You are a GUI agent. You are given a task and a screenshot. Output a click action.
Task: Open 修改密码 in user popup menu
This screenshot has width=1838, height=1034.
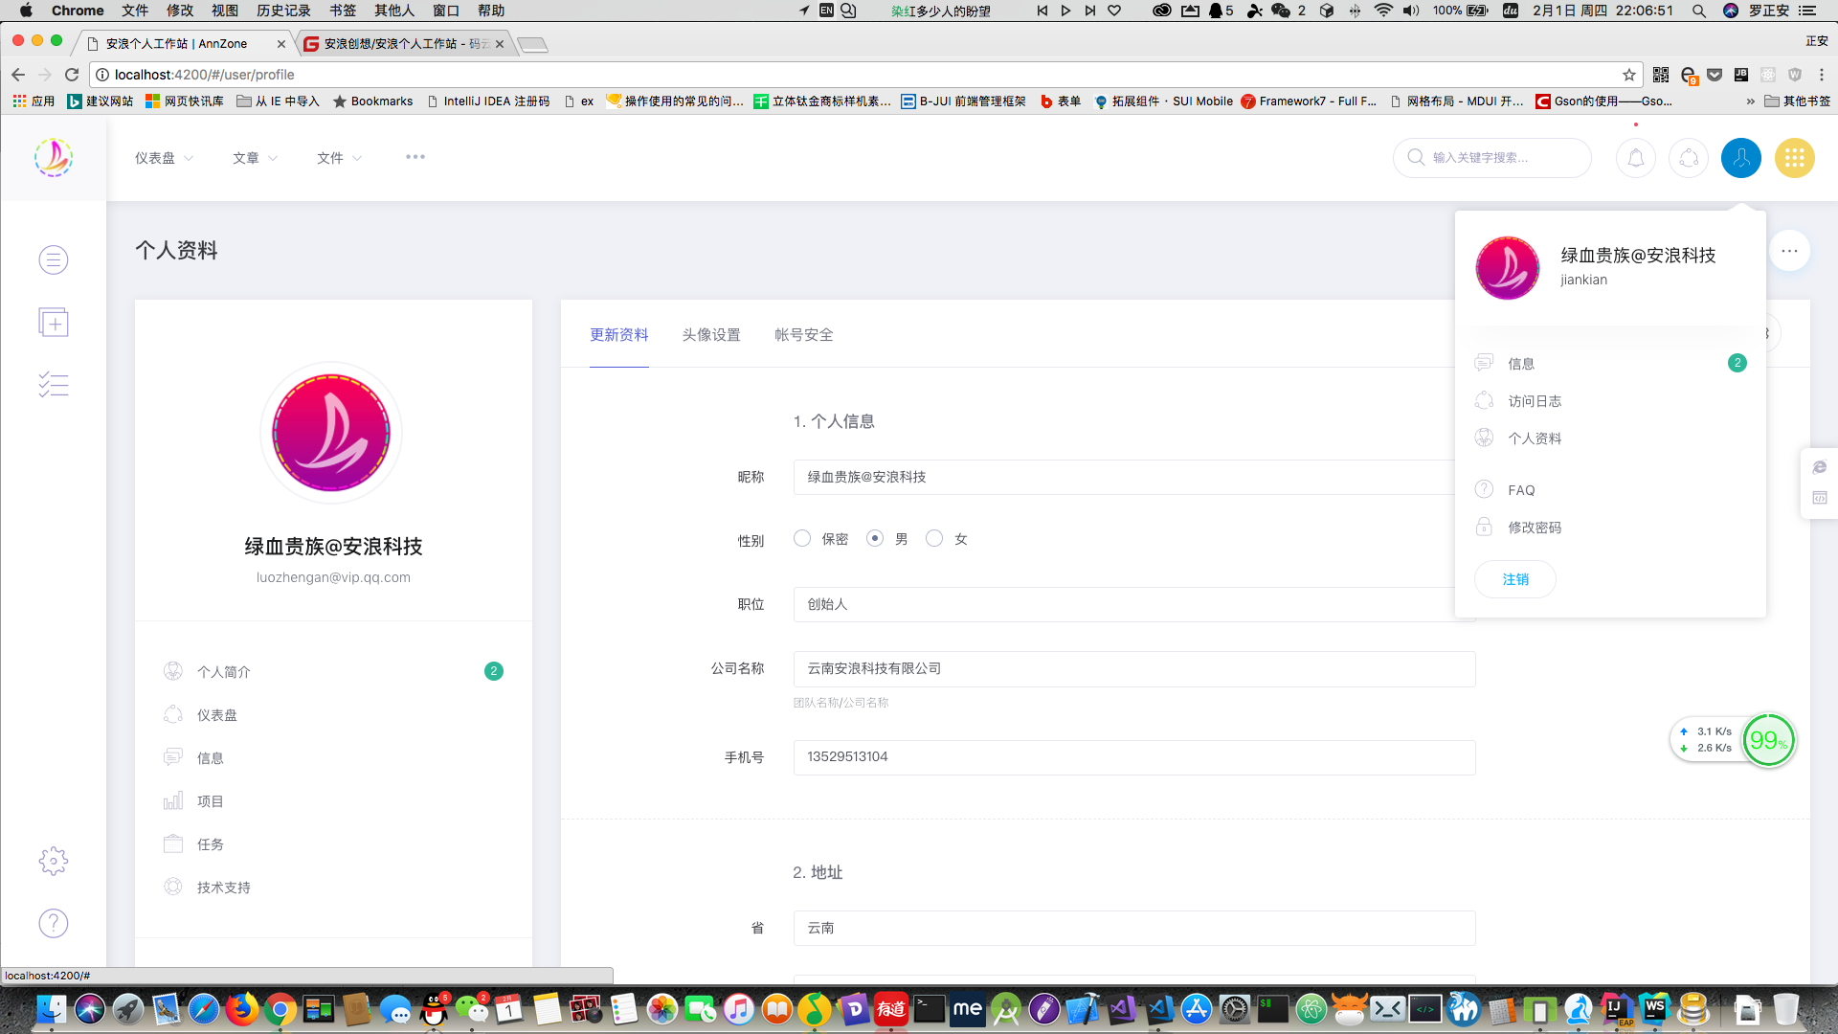coord(1534,528)
